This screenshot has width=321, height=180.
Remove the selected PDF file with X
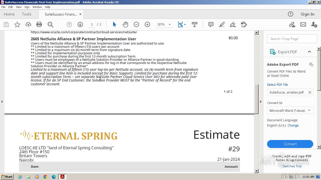point(310,92)
